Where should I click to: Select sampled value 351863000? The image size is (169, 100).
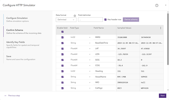pyautogui.click(x=122, y=37)
